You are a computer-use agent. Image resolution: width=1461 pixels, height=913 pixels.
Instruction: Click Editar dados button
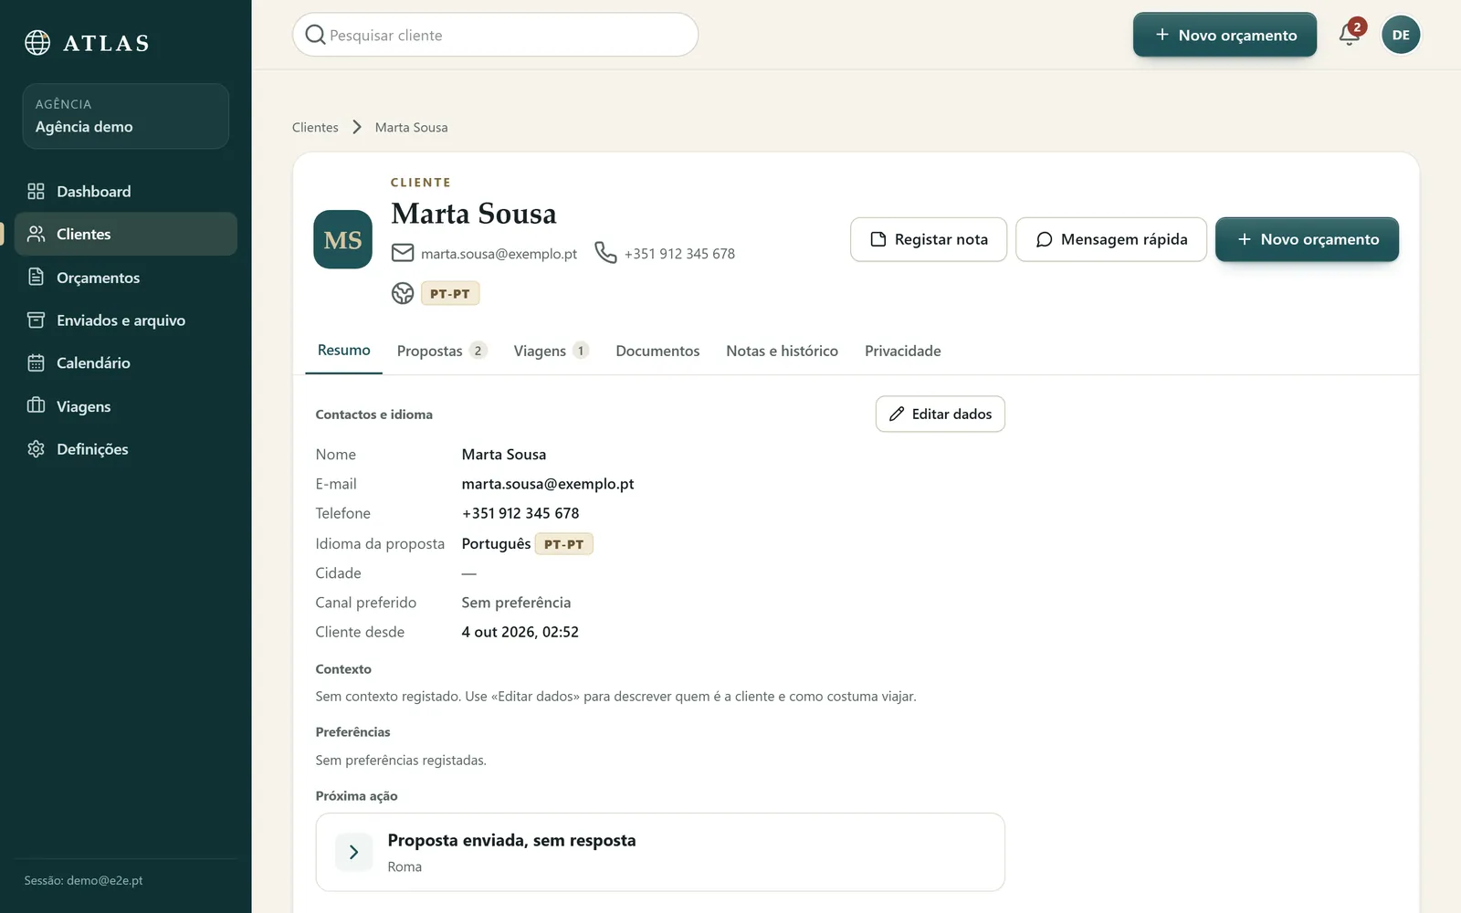(941, 415)
